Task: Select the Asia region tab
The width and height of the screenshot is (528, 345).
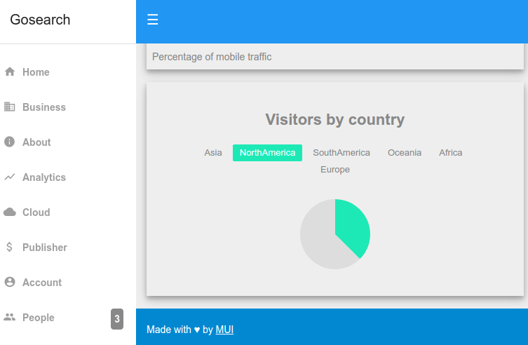Action: point(213,153)
